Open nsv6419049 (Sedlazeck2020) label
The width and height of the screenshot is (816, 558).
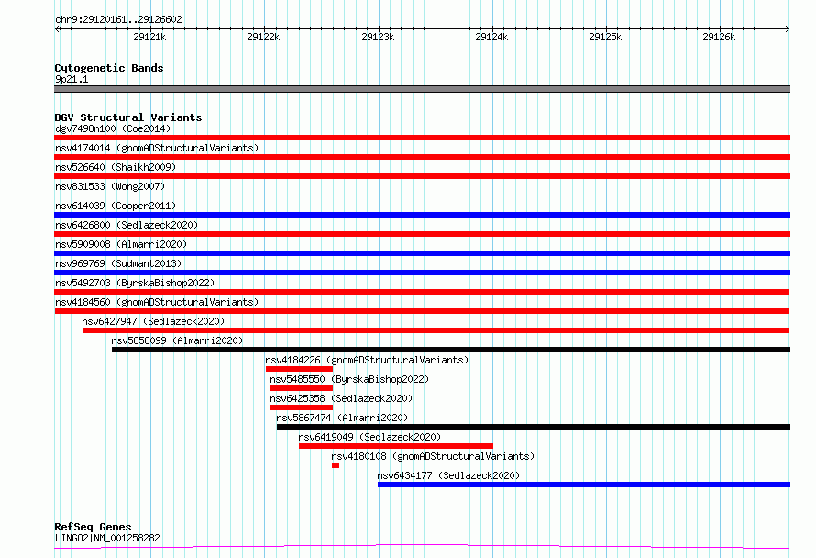pyautogui.click(x=369, y=437)
